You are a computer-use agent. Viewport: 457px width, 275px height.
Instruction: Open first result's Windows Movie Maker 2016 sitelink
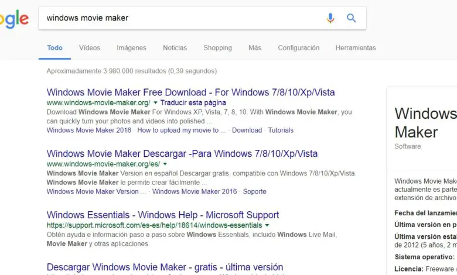(89, 130)
